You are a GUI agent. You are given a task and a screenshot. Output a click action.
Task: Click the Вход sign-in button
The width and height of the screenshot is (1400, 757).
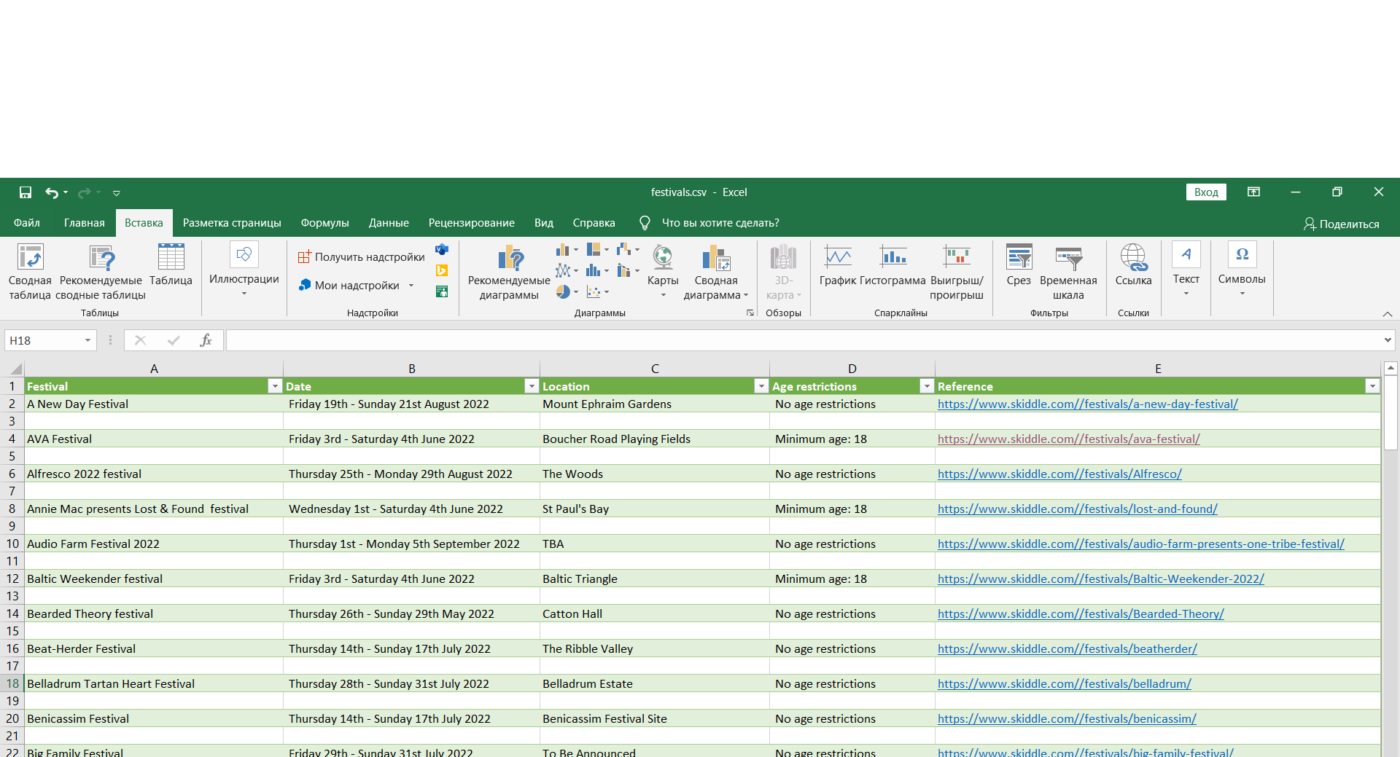click(x=1206, y=192)
